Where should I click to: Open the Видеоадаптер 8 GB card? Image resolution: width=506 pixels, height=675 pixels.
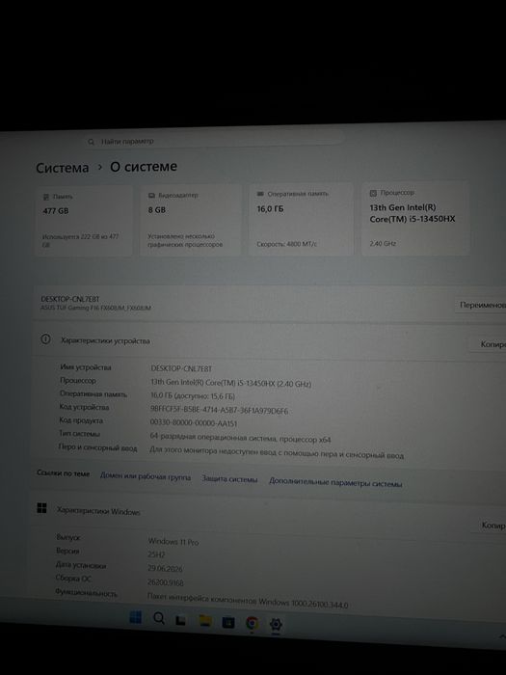click(190, 220)
